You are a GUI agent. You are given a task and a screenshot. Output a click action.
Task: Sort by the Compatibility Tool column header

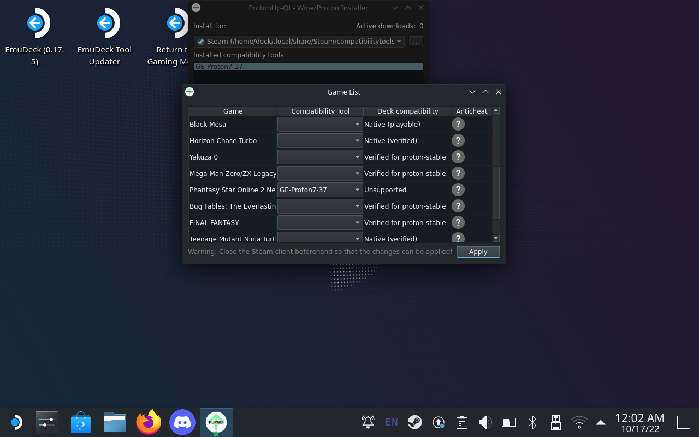tap(320, 111)
